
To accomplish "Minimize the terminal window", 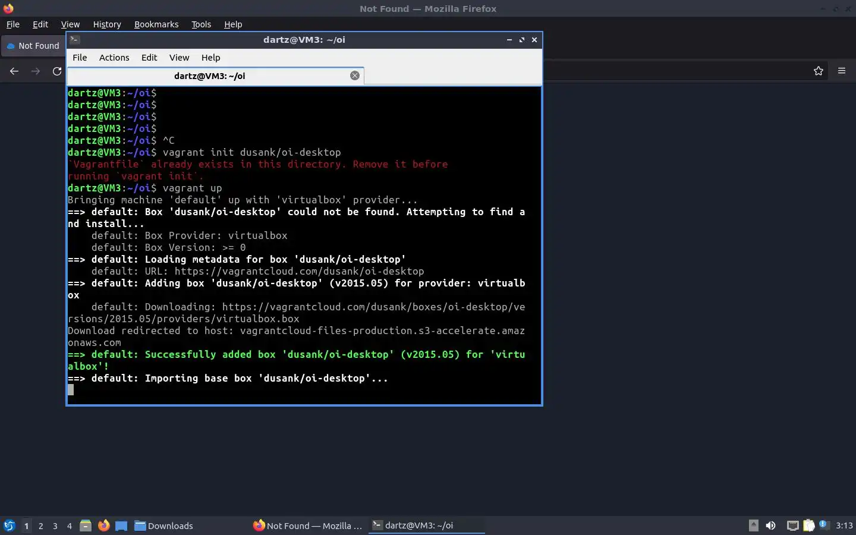I will (509, 40).
